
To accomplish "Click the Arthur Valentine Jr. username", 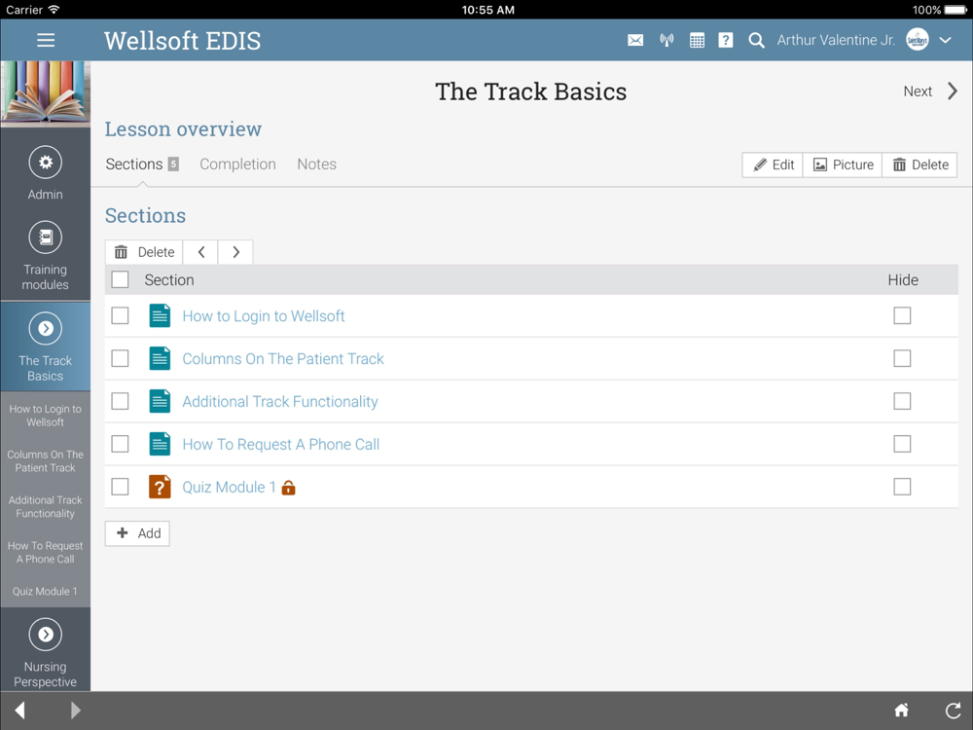I will (x=836, y=40).
